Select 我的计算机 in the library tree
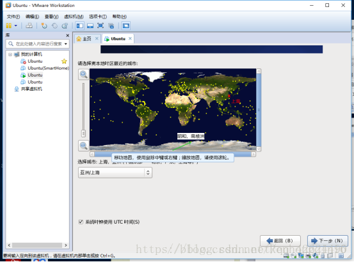This screenshot has width=354, height=262. pos(31,54)
